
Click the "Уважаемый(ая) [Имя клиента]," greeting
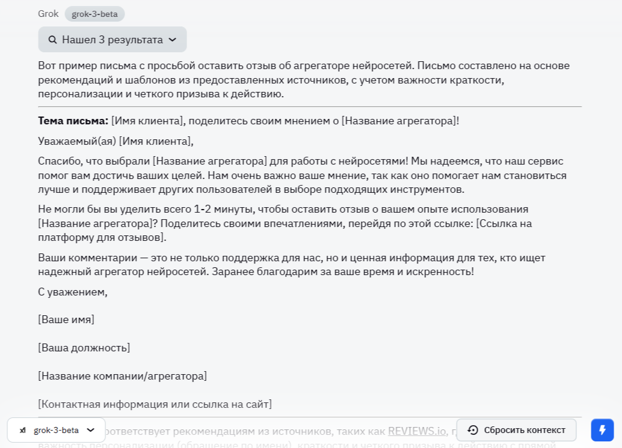point(115,141)
